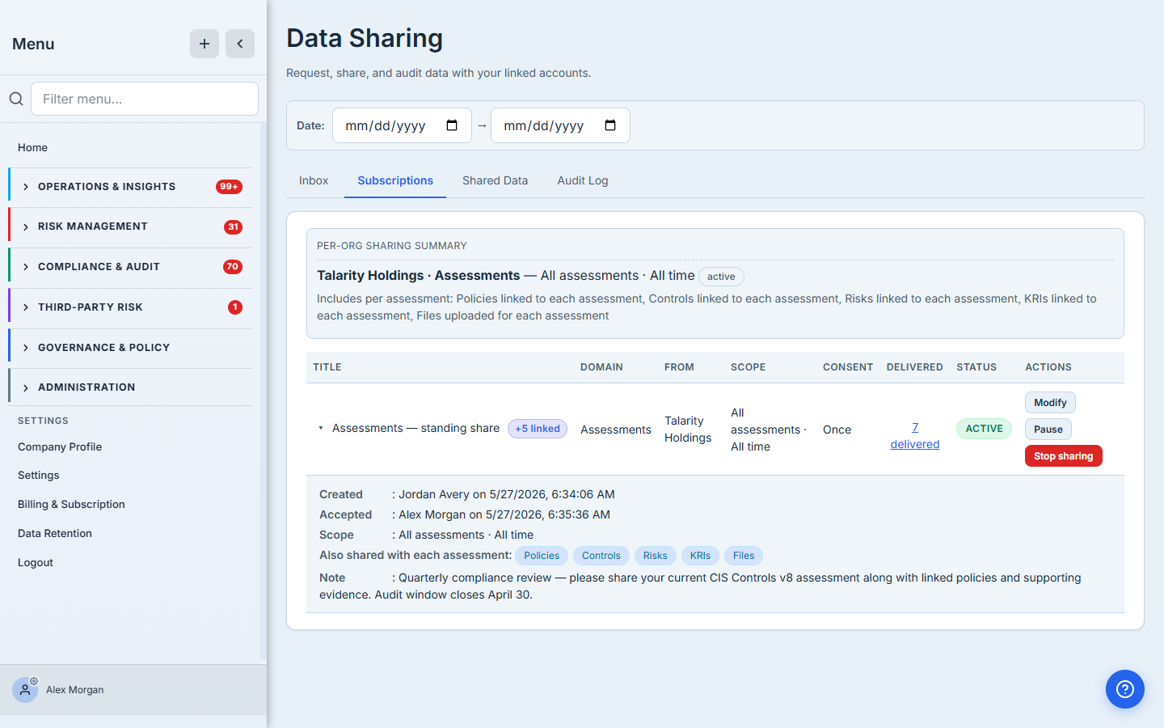Click the plus icon beside Menu
1164x728 pixels.
coord(205,44)
